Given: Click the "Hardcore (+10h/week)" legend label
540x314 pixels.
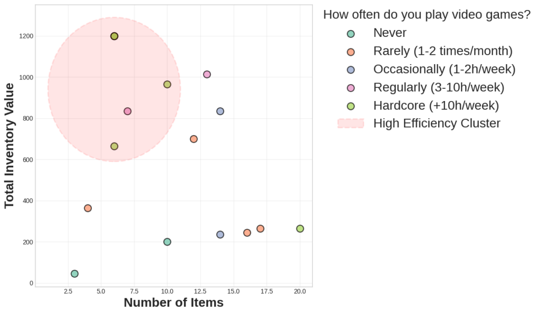Looking at the screenshot, I should [x=436, y=105].
